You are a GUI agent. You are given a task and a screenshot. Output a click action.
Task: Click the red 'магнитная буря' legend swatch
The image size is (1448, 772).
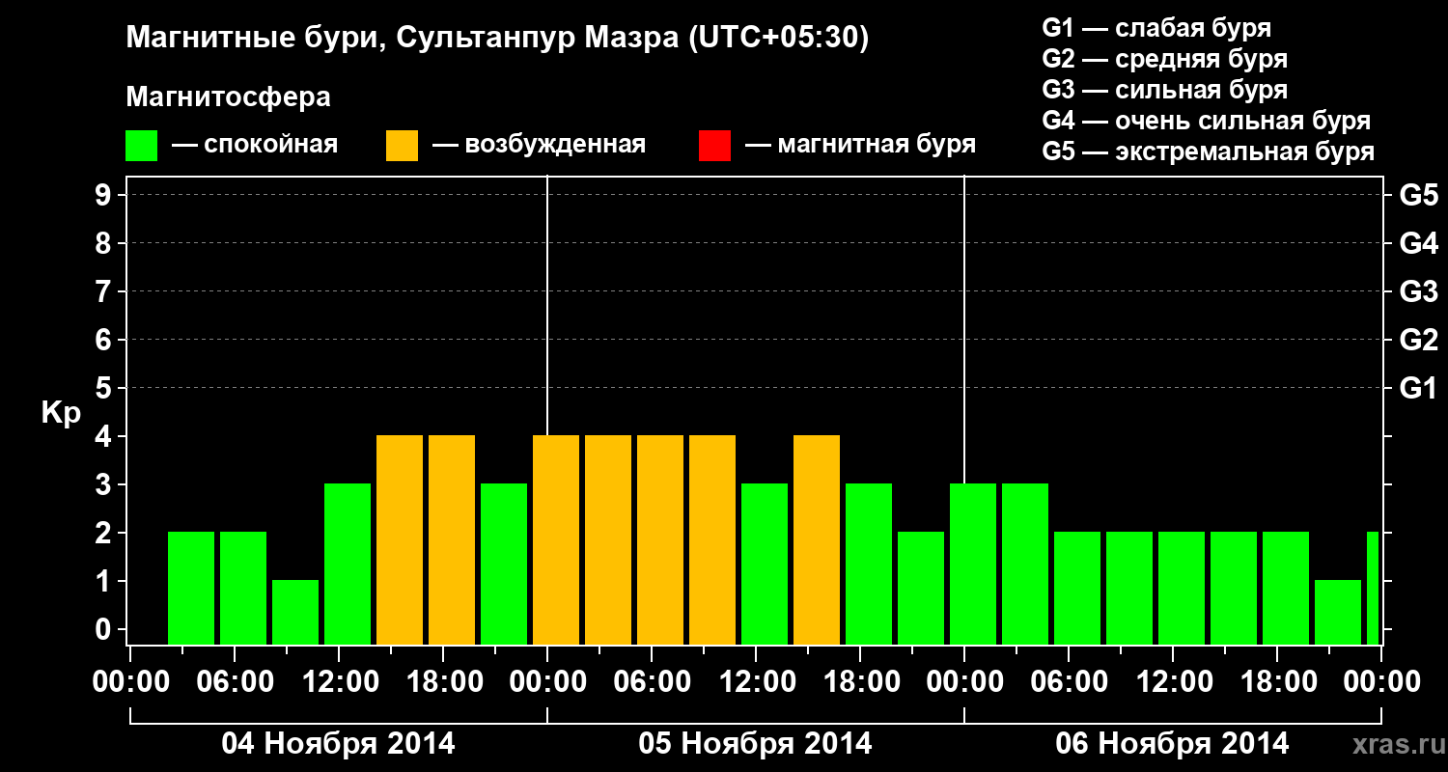pyautogui.click(x=715, y=146)
